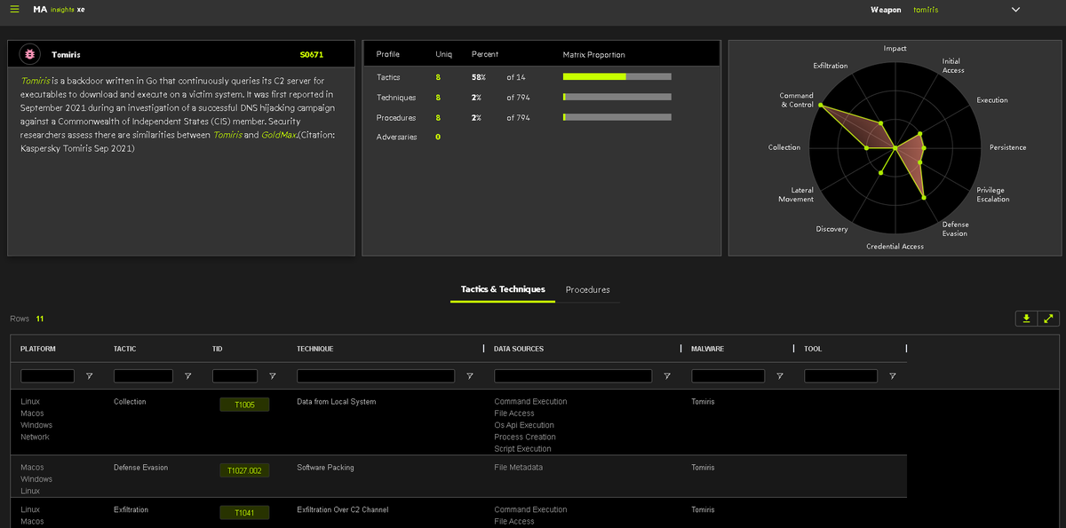This screenshot has height=528, width=1066.
Task: Click the Credential Access radar label
Action: pos(895,247)
